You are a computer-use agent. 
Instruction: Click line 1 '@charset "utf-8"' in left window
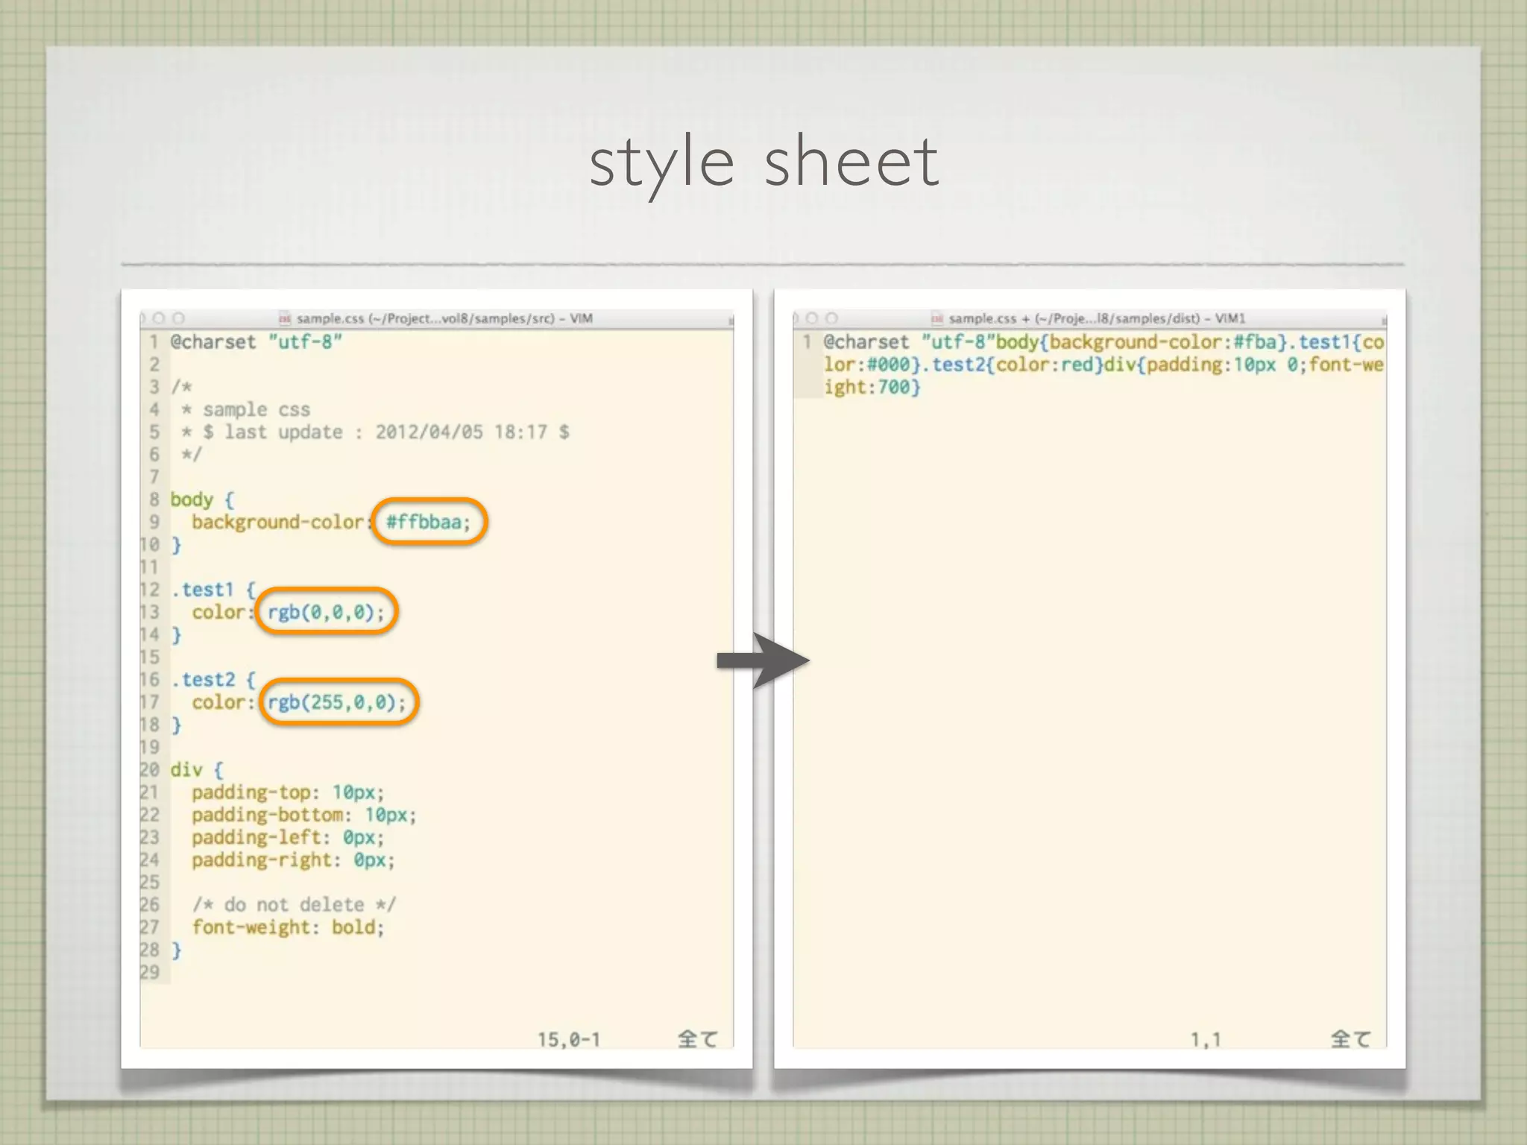(x=256, y=342)
